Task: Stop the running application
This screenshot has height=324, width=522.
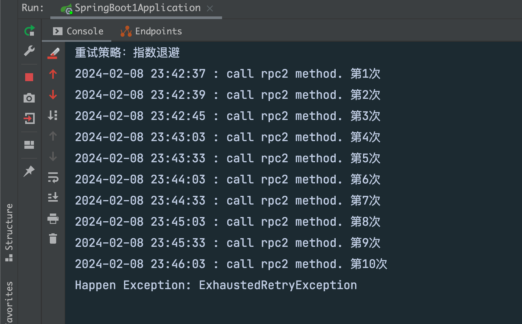Action: (x=29, y=77)
